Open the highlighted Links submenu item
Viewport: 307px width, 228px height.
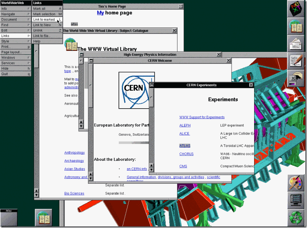pos(16,36)
